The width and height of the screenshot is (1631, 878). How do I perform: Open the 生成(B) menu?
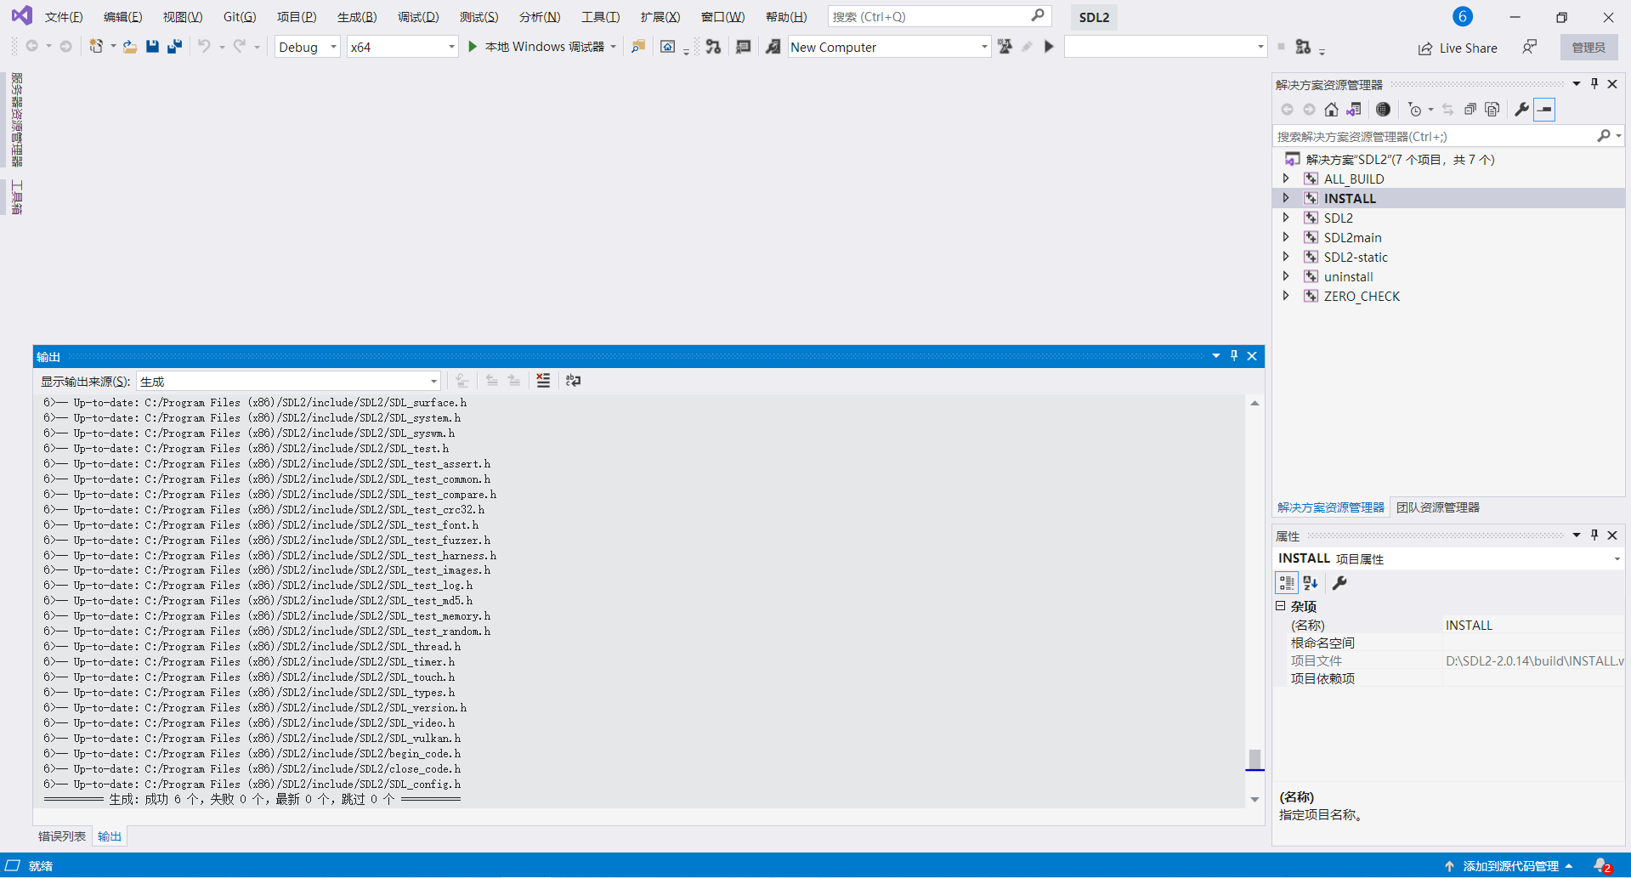356,16
